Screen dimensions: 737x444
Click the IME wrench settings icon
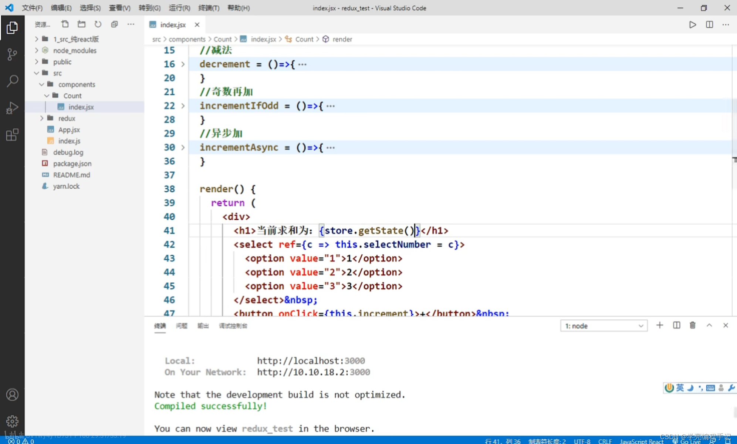(731, 388)
